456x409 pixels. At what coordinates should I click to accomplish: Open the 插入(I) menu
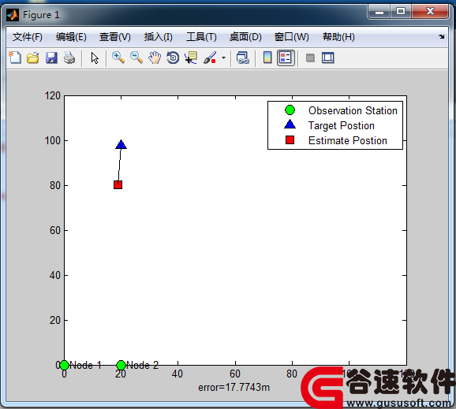pyautogui.click(x=159, y=37)
